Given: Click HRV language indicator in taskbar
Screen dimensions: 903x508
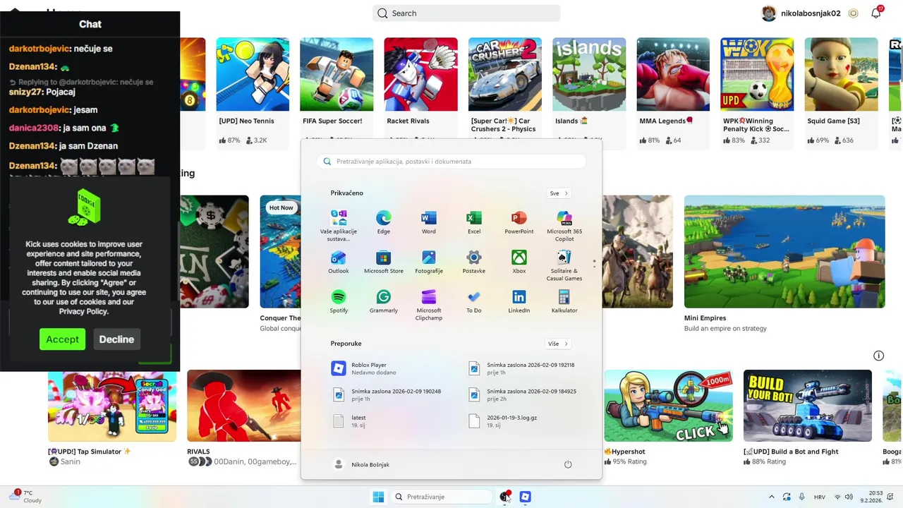Looking at the screenshot, I should coord(820,497).
